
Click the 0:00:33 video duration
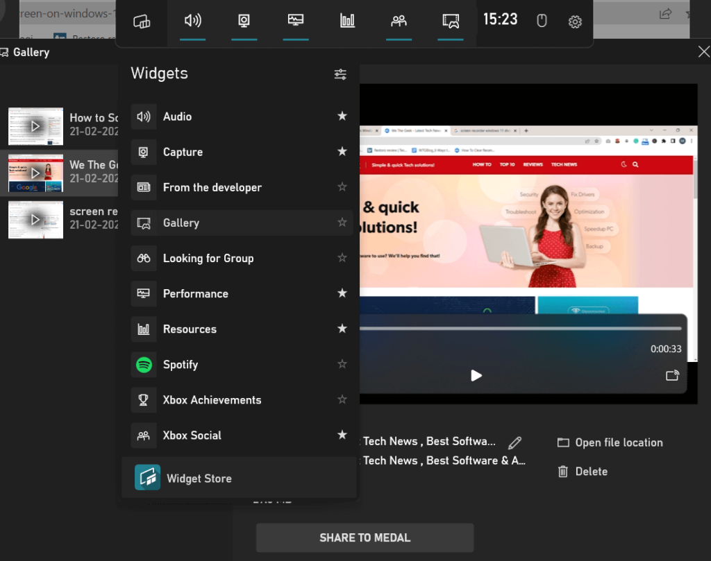point(666,349)
